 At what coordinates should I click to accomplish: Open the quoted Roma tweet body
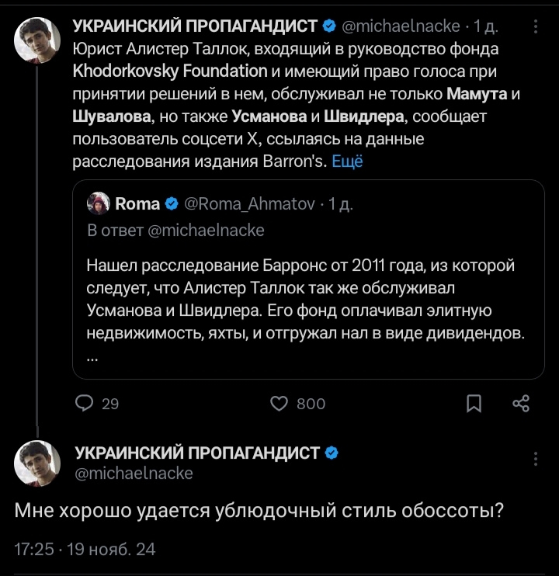[x=306, y=300]
